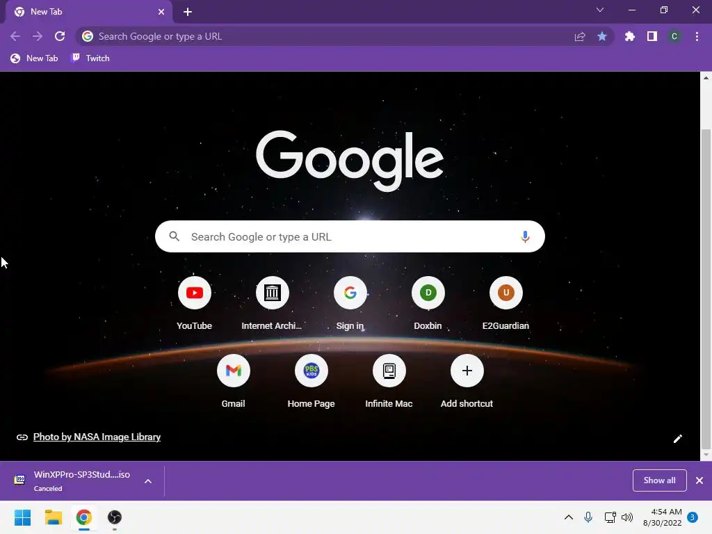
Task: Open the profile avatar C menu
Action: click(x=674, y=36)
